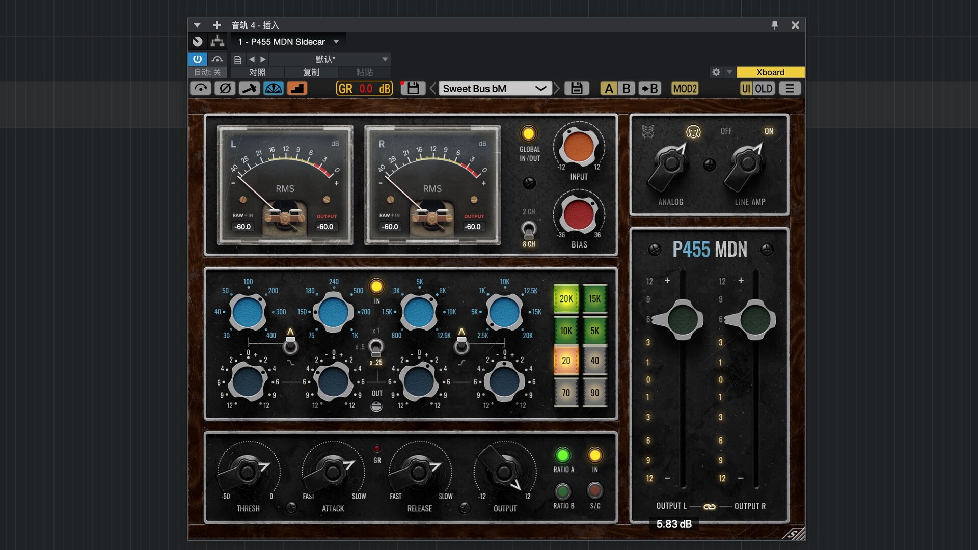Select the dog face icon above ANALOG

pyautogui.click(x=693, y=132)
